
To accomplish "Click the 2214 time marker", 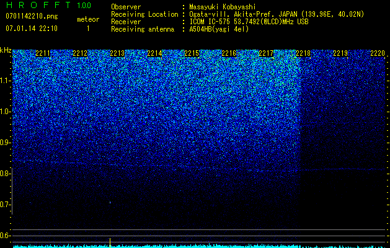I will point(154,53).
